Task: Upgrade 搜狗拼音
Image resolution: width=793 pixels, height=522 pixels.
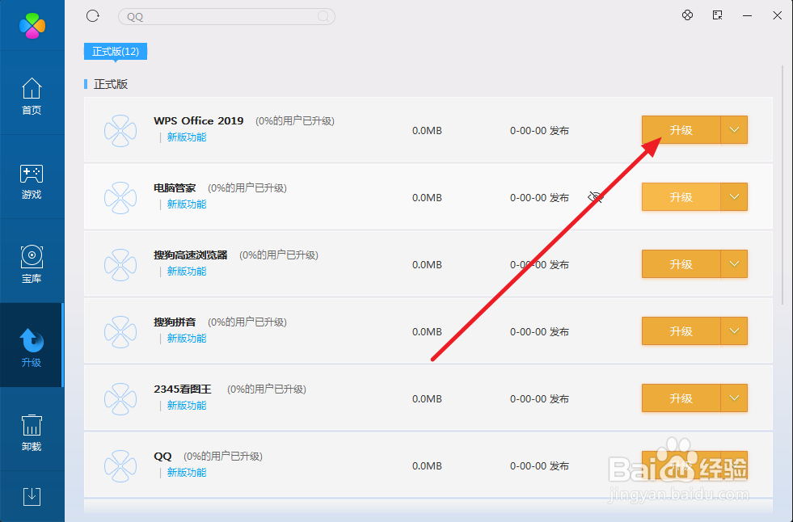Action: pyautogui.click(x=681, y=331)
